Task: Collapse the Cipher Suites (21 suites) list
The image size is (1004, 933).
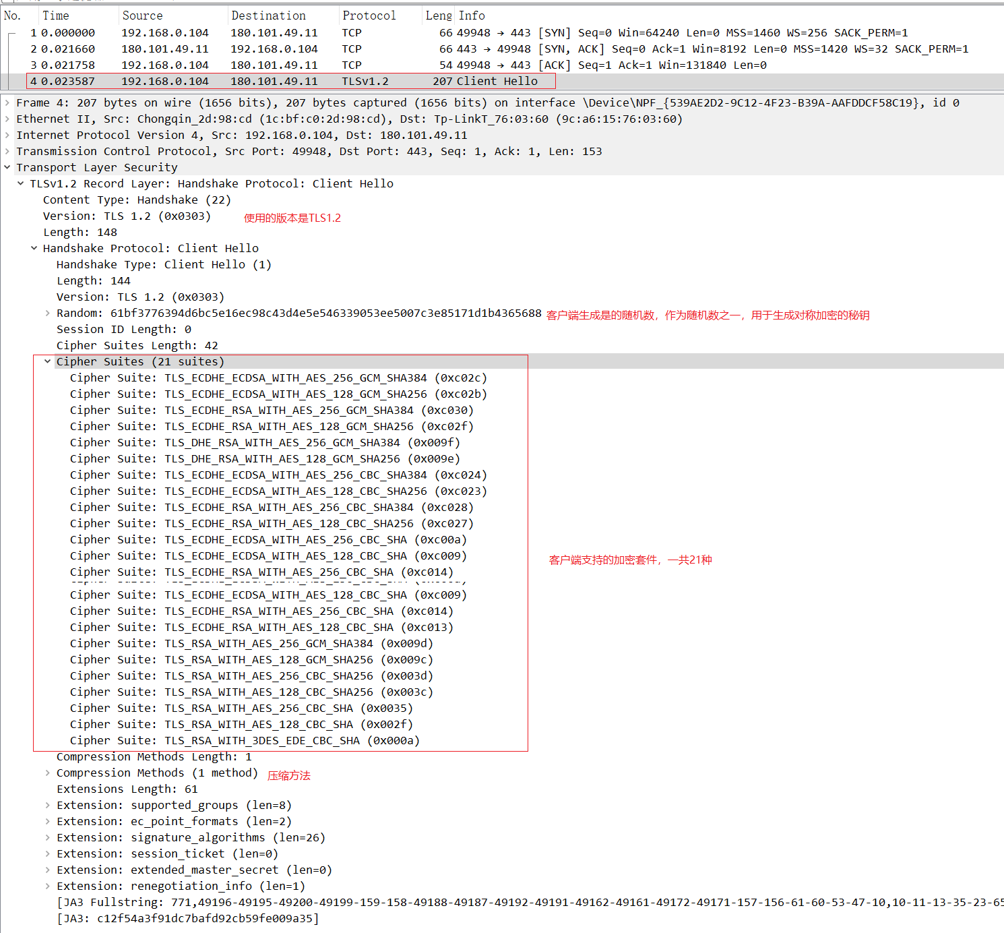Action: point(48,362)
